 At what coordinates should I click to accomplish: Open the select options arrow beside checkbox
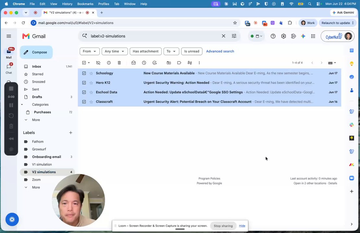[89, 63]
